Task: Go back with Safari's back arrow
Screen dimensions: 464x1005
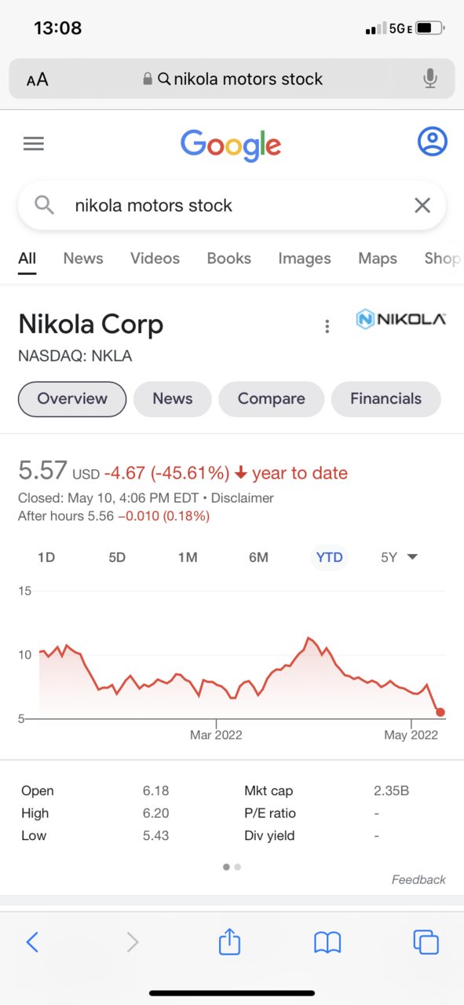Action: click(32, 941)
